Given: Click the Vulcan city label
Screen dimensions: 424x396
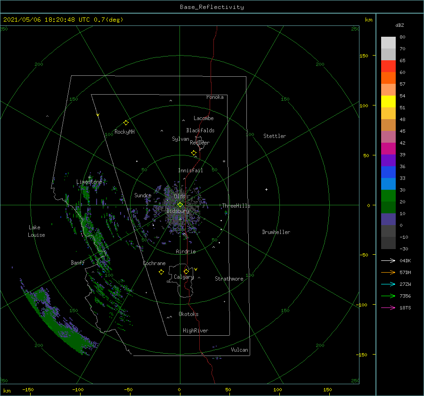Looking at the screenshot, I should [240, 350].
